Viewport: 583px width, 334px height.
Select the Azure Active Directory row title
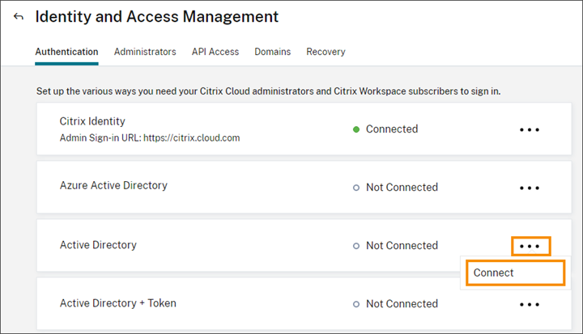(113, 186)
